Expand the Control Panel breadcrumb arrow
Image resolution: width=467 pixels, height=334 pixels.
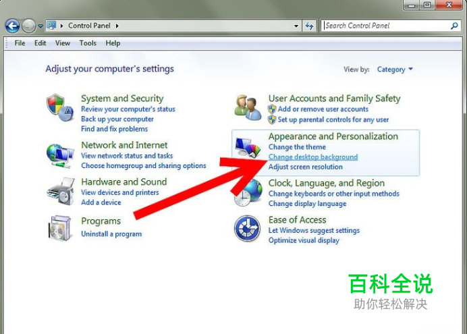117,26
